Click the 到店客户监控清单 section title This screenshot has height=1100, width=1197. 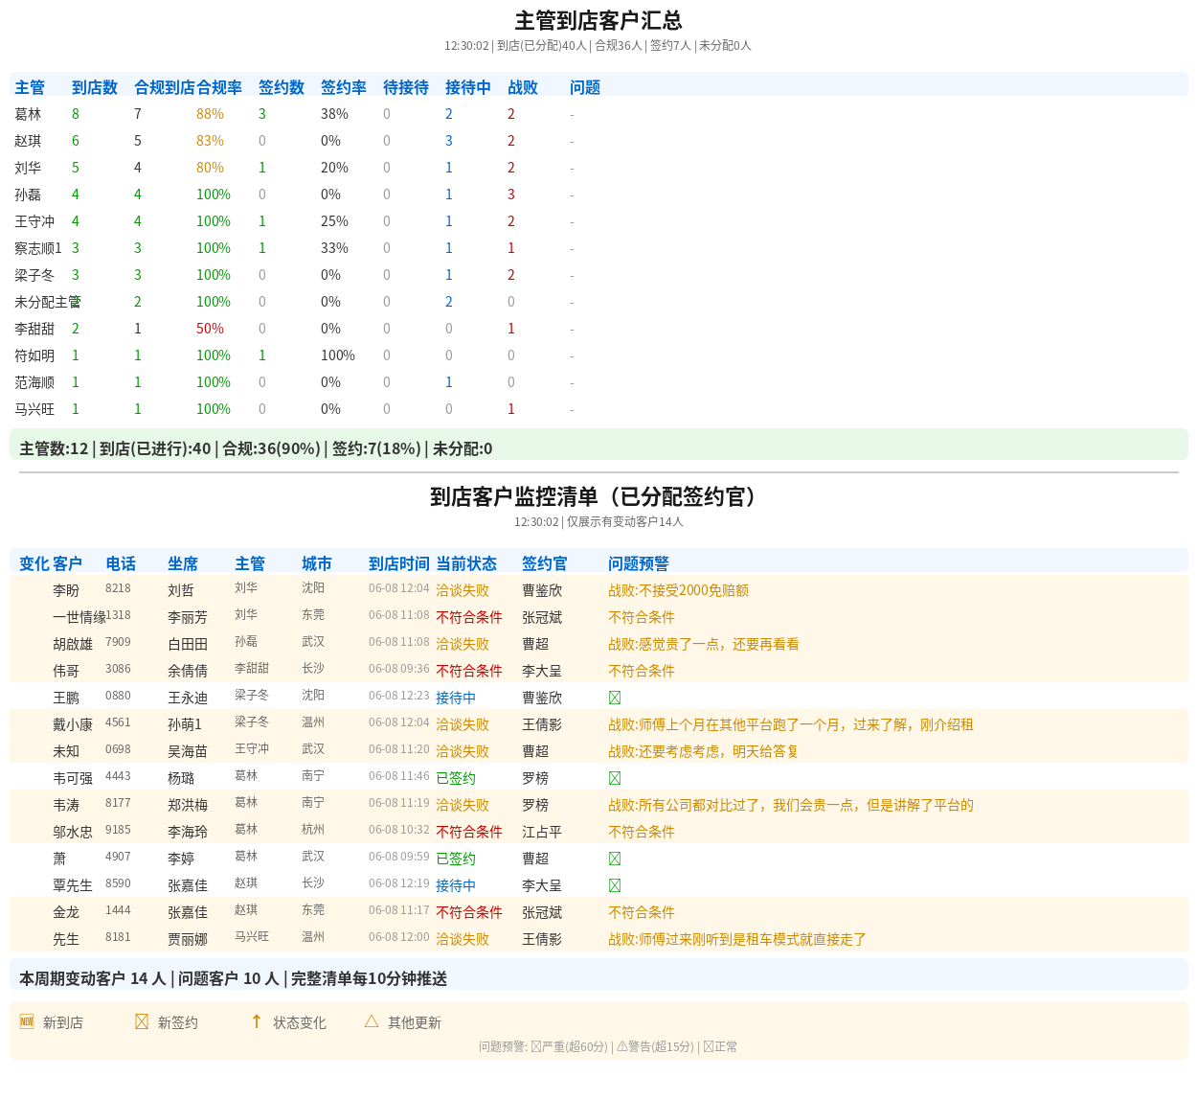pyautogui.click(x=598, y=496)
